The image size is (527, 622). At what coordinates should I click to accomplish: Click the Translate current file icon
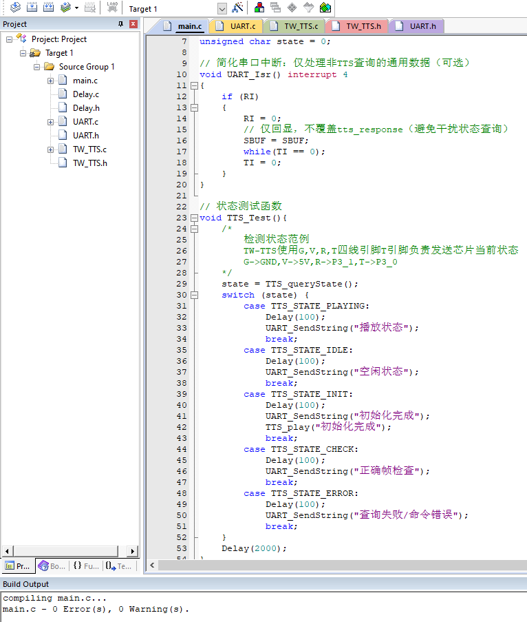[x=14, y=8]
